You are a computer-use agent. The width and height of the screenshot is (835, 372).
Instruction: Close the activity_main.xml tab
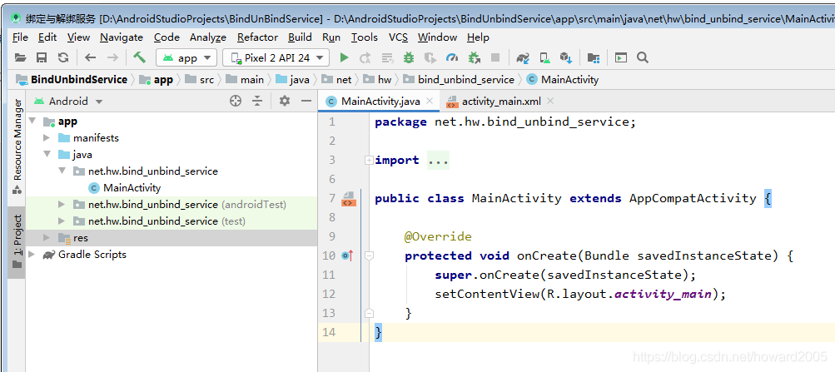(x=550, y=102)
